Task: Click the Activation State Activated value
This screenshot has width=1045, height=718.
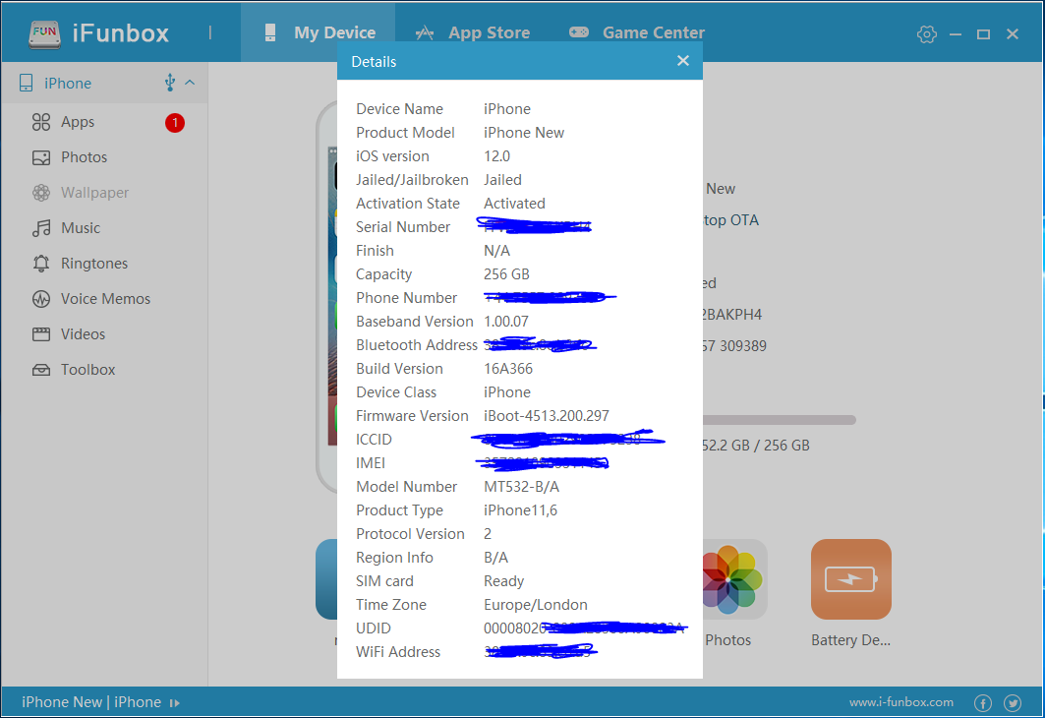Action: (514, 204)
